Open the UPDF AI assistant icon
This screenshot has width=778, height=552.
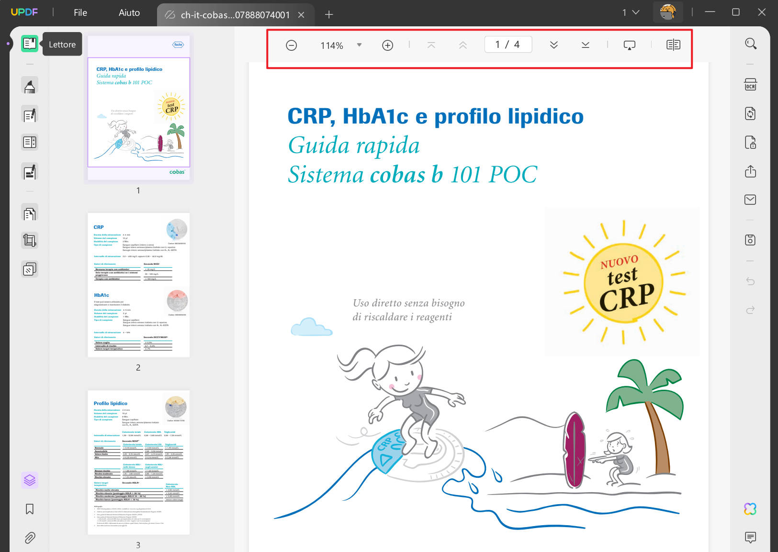[x=750, y=509]
